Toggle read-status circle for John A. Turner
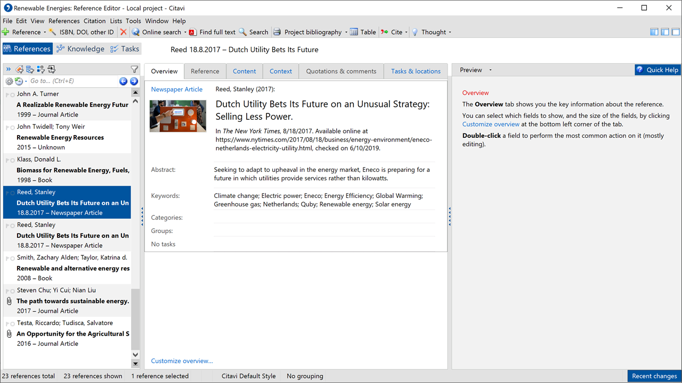Screen dimensions: 682x383 point(10,95)
